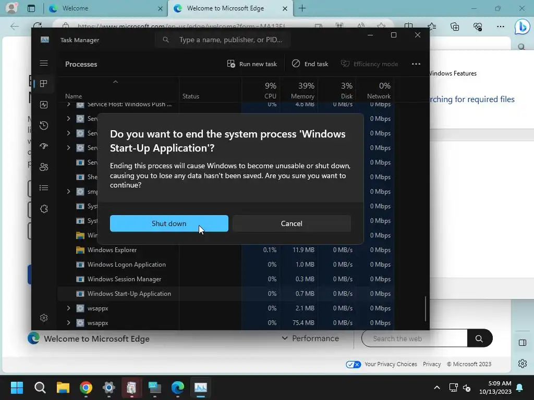Toggle Edge sidebar panel icon
Image resolution: width=534 pixels, height=400 pixels.
pyautogui.click(x=523, y=343)
